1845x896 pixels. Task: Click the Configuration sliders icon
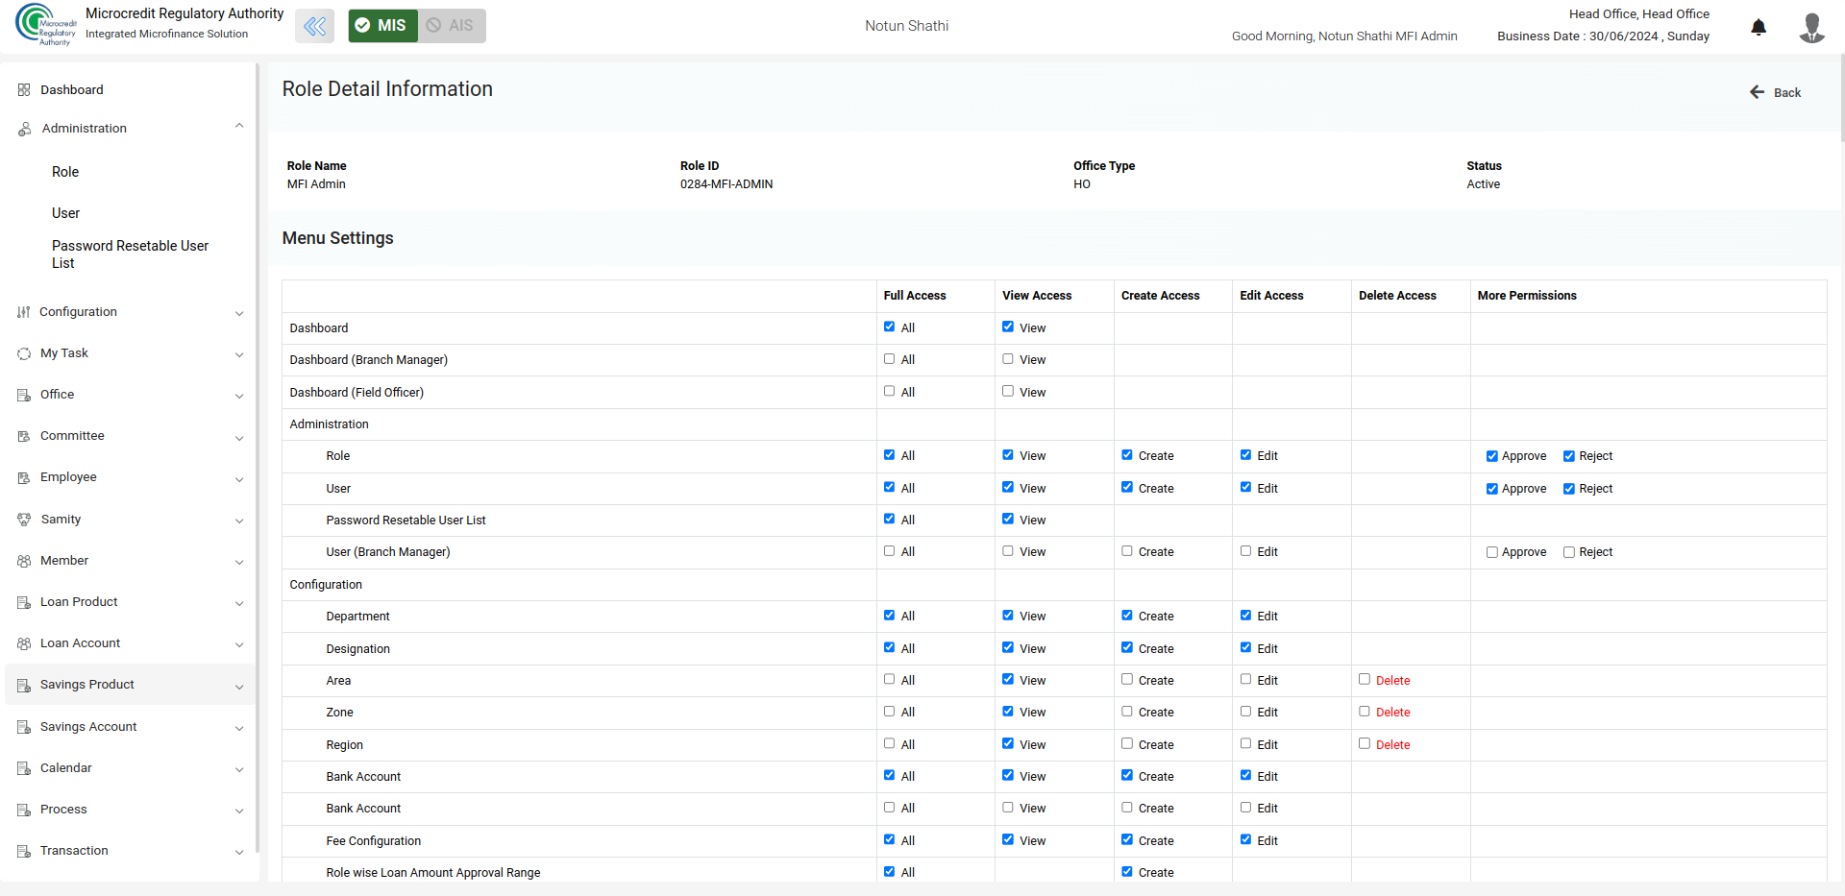[x=24, y=312]
